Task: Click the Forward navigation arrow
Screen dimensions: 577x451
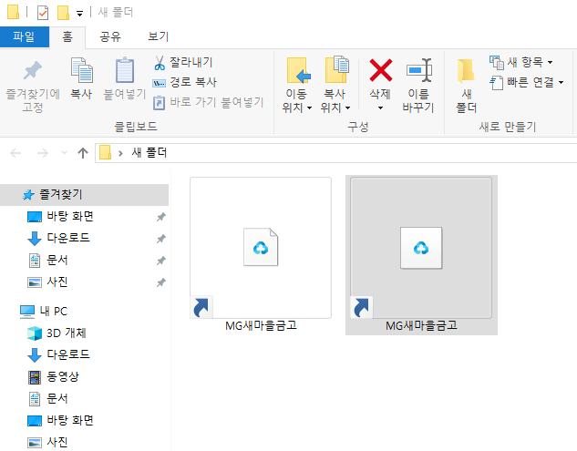Action: point(43,153)
